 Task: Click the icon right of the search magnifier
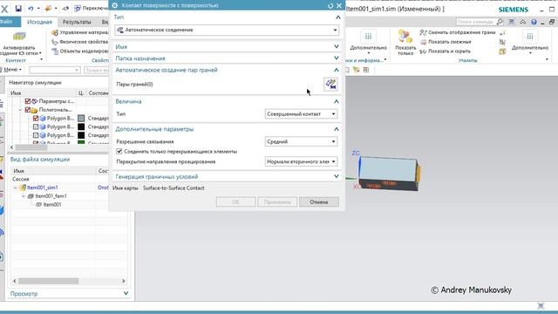pyautogui.click(x=512, y=22)
